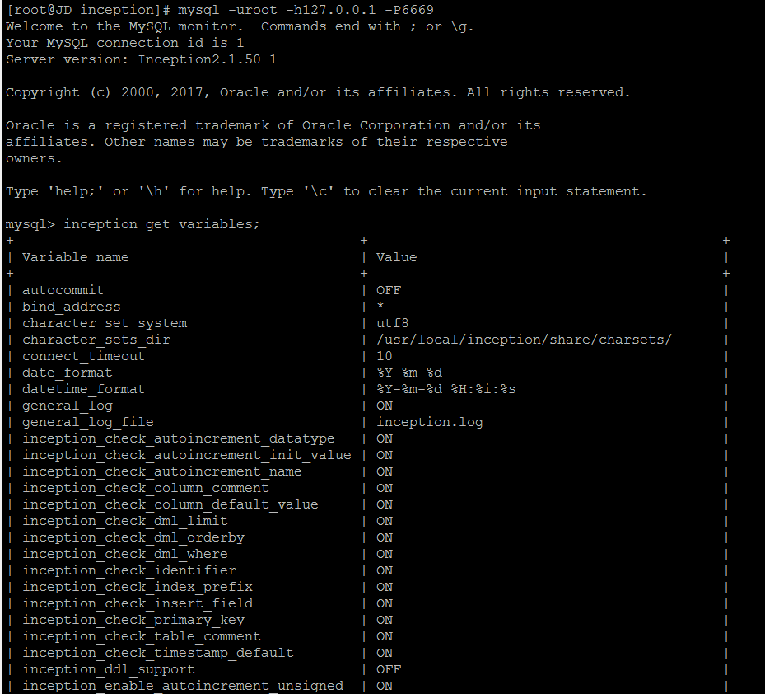Click the general_log ON value
This screenshot has width=765, height=694.
(x=386, y=405)
